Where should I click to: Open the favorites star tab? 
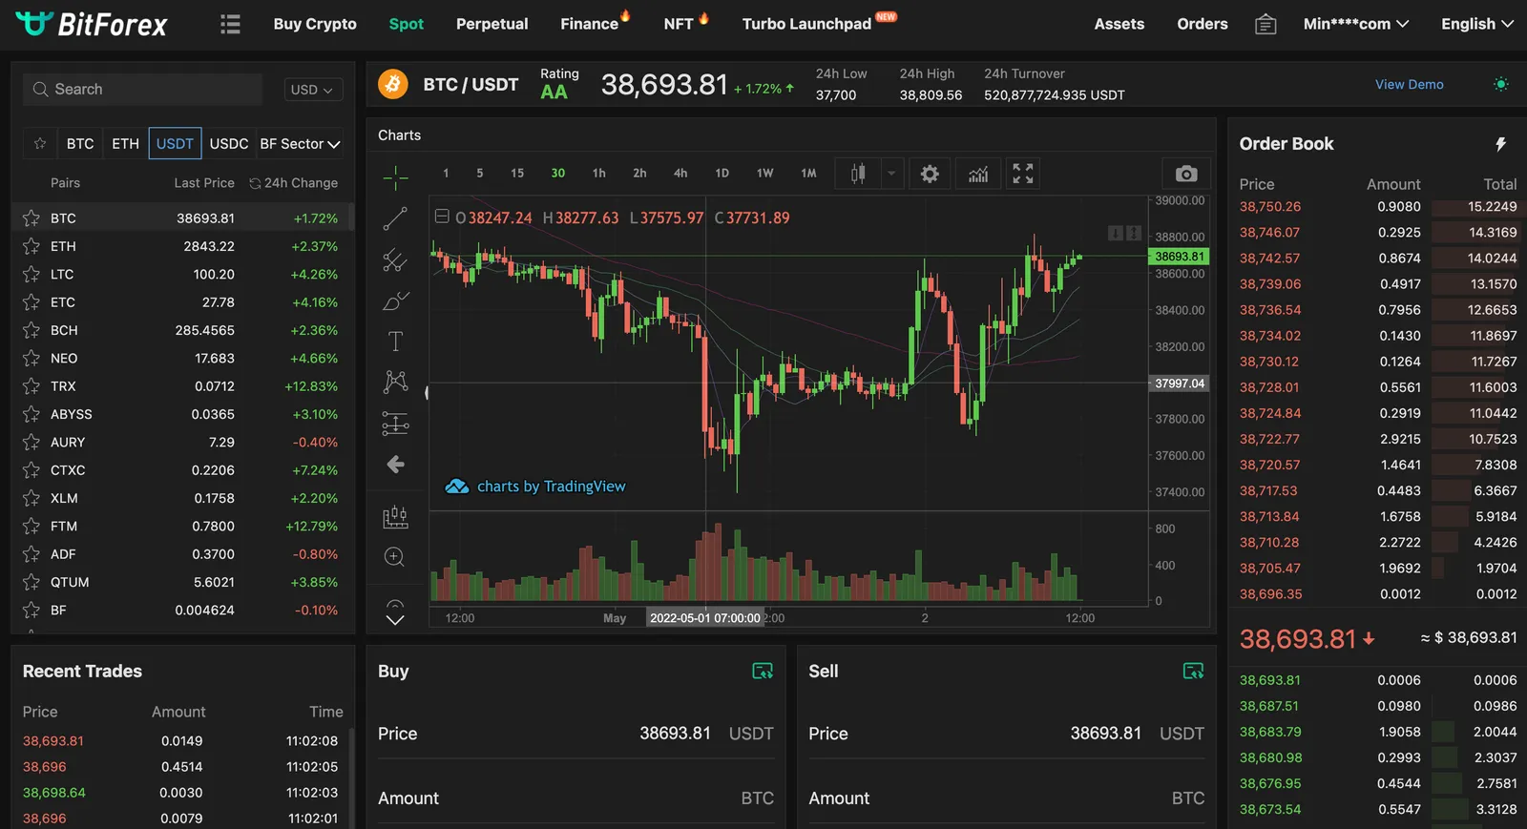[x=40, y=144]
